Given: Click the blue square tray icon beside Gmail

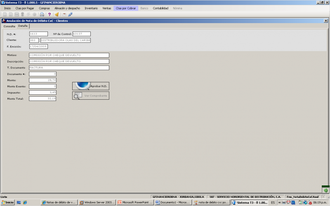Looking at the screenshot, I should point(293,202).
